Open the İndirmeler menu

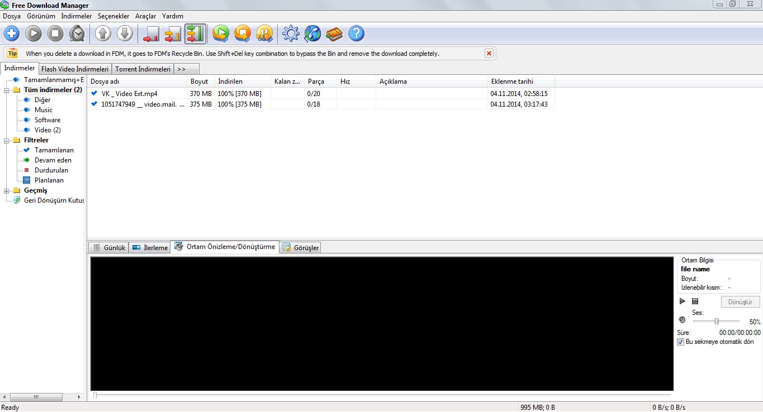coord(77,16)
